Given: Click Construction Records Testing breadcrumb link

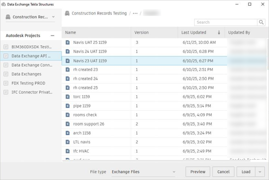Looking at the screenshot, I should click(99, 13).
